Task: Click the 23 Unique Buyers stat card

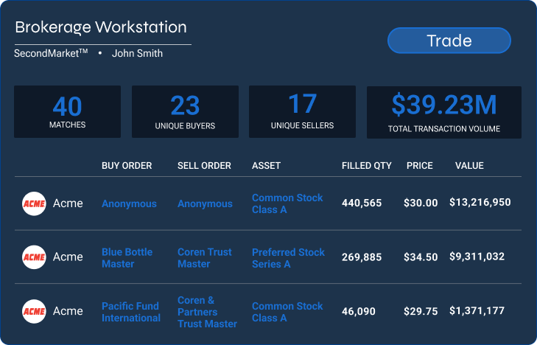Action: (x=185, y=112)
